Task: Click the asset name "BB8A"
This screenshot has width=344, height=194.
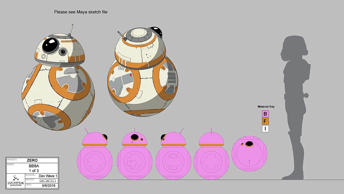Action: click(34, 166)
